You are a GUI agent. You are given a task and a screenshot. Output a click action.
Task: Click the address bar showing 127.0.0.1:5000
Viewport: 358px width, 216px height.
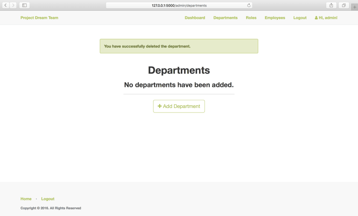click(179, 5)
